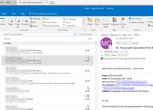Open the Rules dropdown
The image size is (153, 110).
[x=97, y=23]
